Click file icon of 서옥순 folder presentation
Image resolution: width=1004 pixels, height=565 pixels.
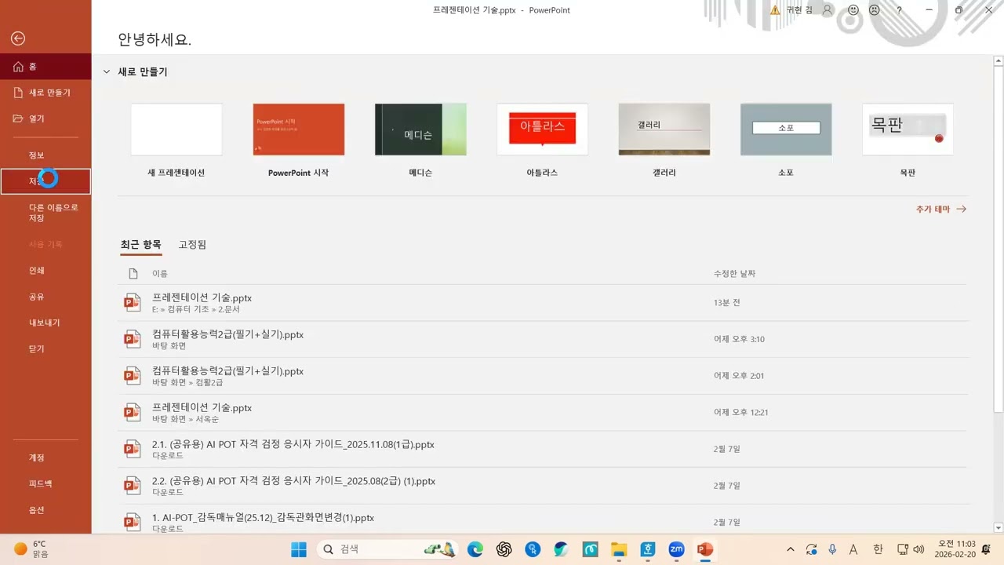tap(133, 413)
